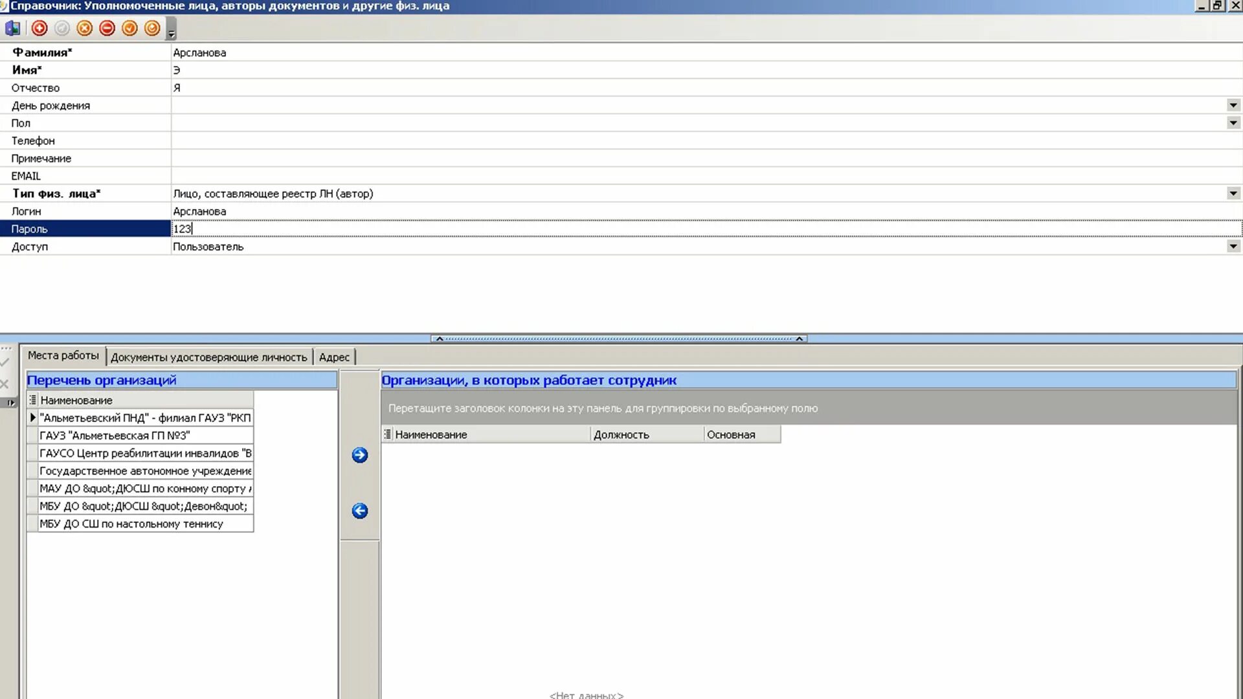Click the small arrow toggle at left panel edge
The width and height of the screenshot is (1243, 699).
(10, 403)
